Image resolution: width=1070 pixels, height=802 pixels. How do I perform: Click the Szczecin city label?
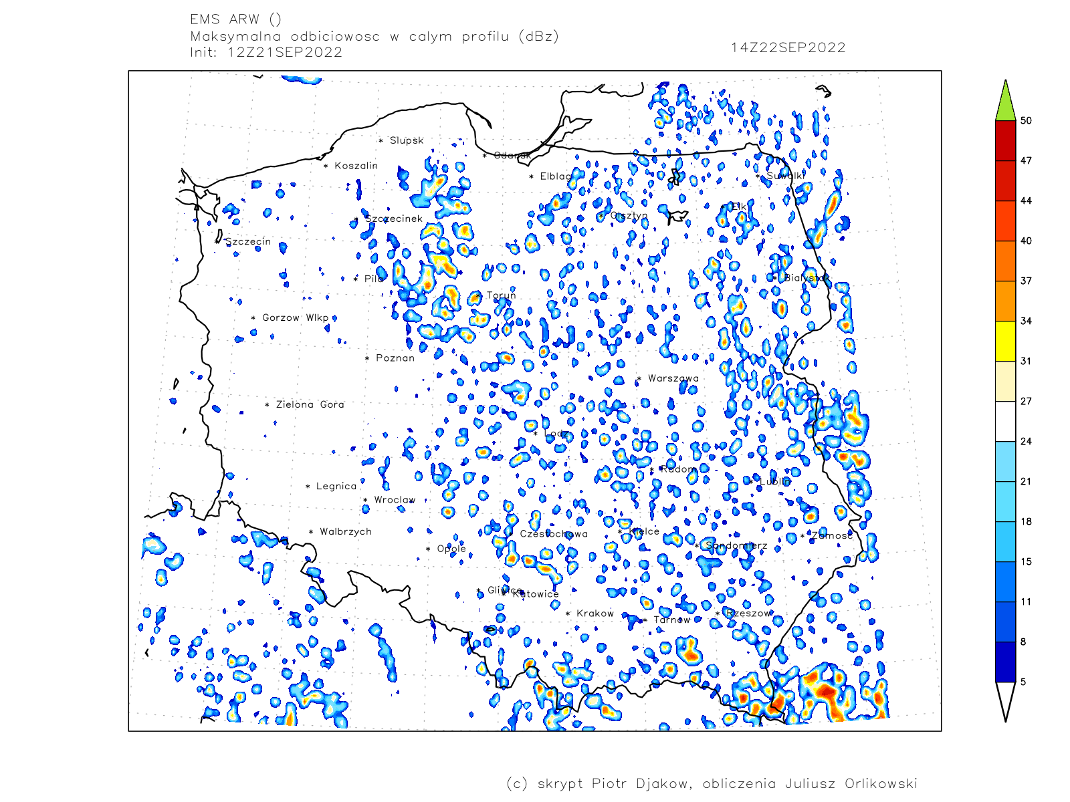248,241
